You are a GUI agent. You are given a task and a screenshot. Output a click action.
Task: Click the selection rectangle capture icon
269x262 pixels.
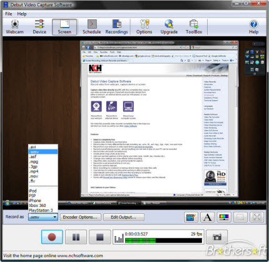pyautogui.click(x=240, y=217)
